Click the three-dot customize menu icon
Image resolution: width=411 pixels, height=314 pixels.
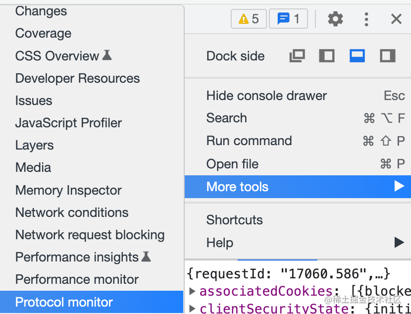pos(366,19)
